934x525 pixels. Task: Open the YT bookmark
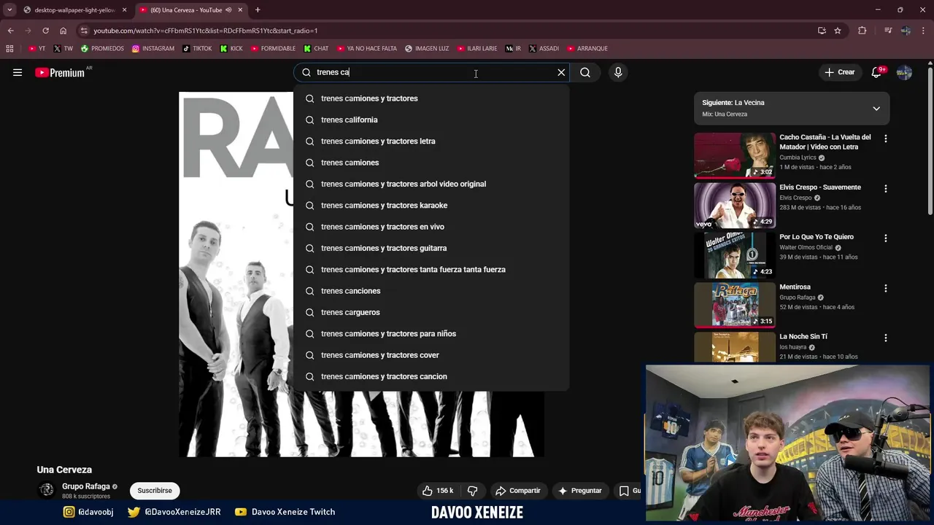point(36,49)
